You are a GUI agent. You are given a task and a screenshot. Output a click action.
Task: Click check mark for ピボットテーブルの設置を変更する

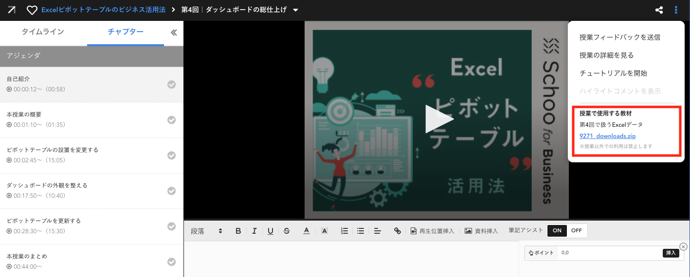pyautogui.click(x=171, y=156)
